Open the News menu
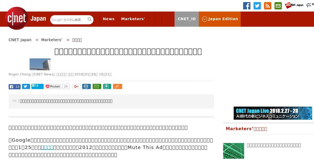 [109, 19]
